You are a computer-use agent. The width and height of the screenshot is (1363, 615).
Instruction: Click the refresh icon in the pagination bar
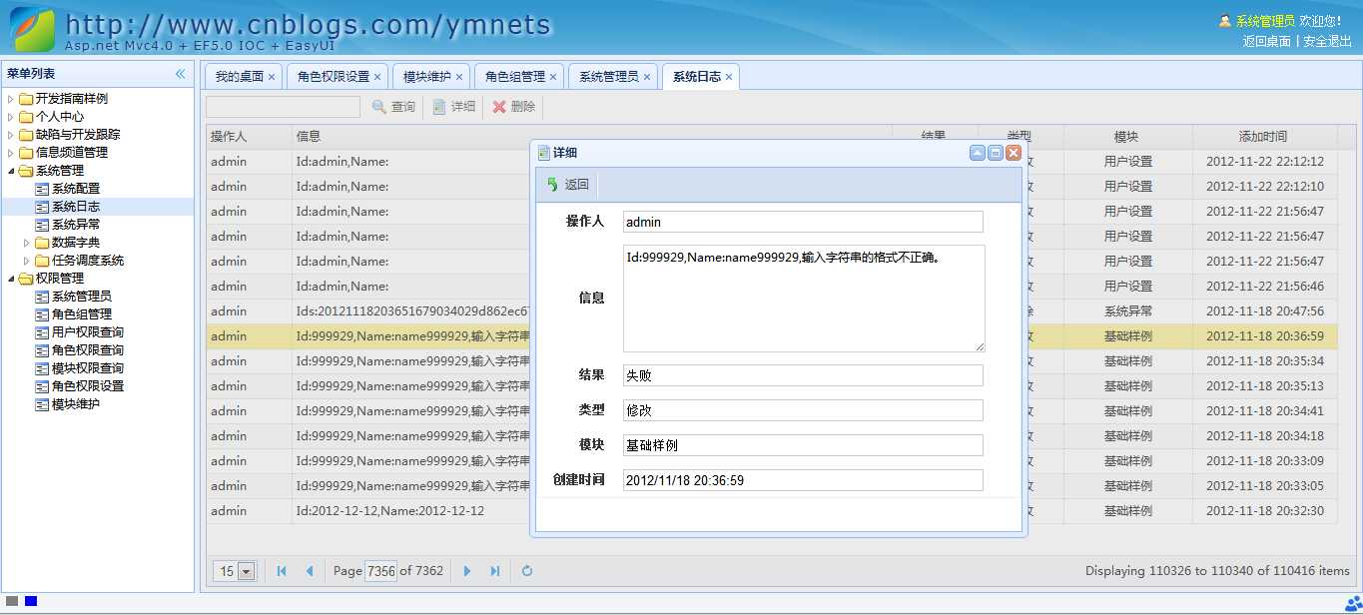coord(526,571)
